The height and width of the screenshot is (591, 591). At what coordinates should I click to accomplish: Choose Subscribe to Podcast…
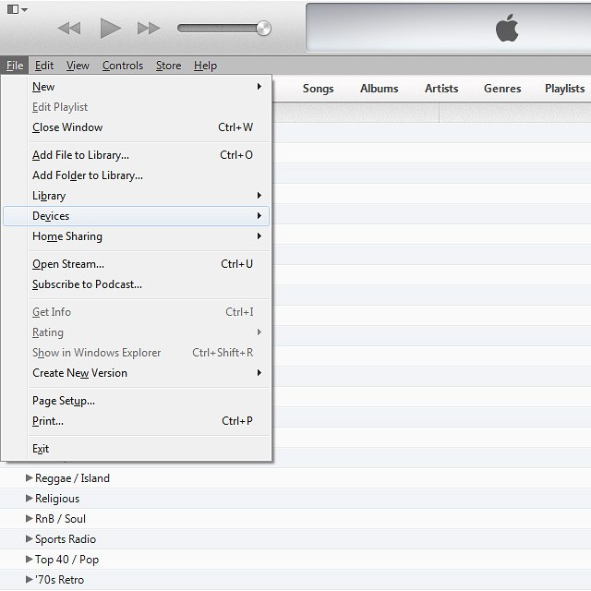(x=87, y=284)
